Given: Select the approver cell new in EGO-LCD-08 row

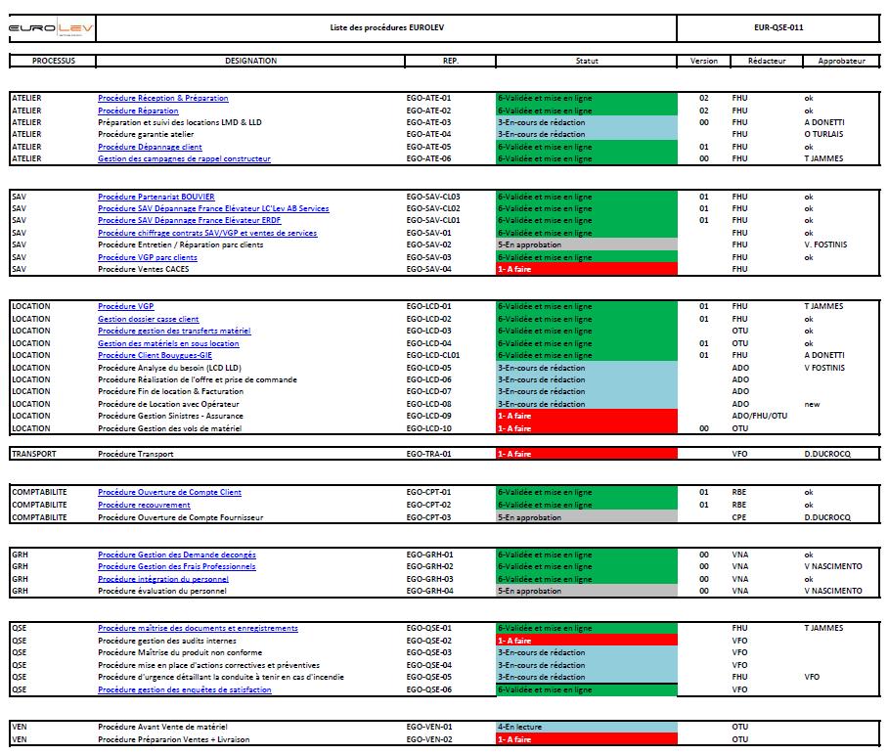Looking at the screenshot, I should 812,404.
